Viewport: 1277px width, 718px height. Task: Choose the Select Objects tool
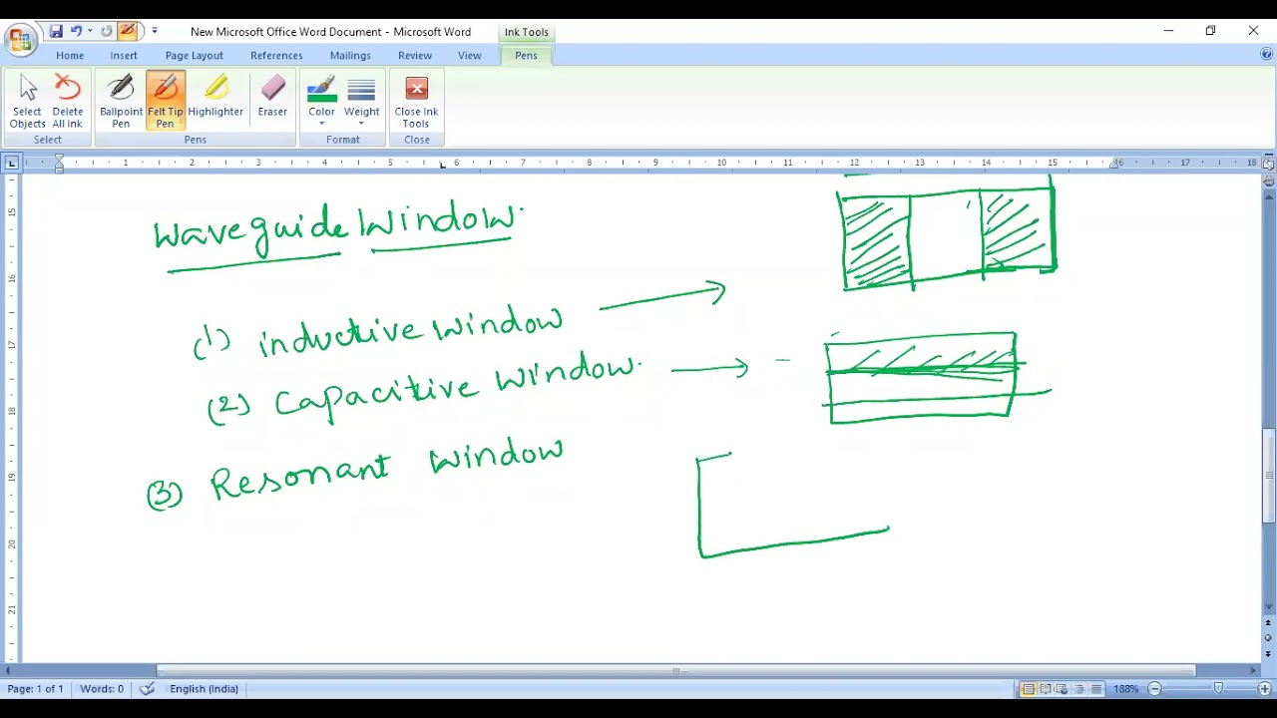[28, 101]
